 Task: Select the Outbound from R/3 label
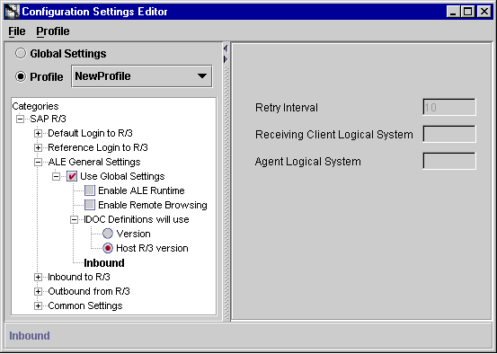[89, 291]
